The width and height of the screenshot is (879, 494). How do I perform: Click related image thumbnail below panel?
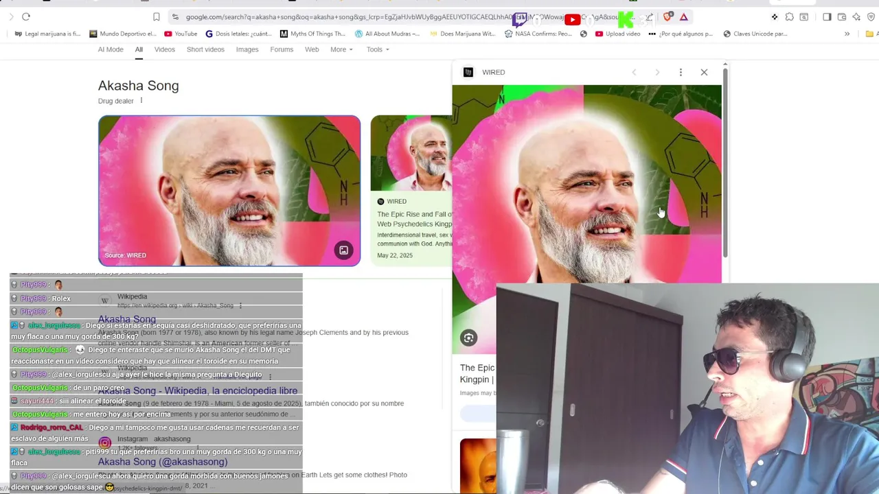pyautogui.click(x=478, y=465)
